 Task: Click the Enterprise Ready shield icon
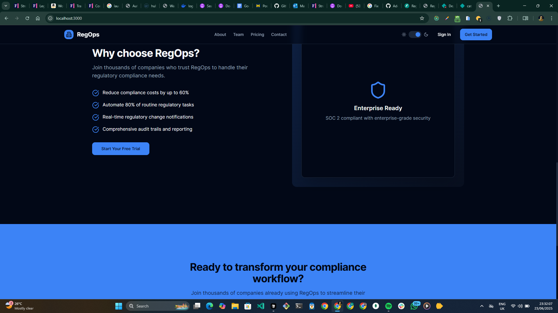pos(378,90)
